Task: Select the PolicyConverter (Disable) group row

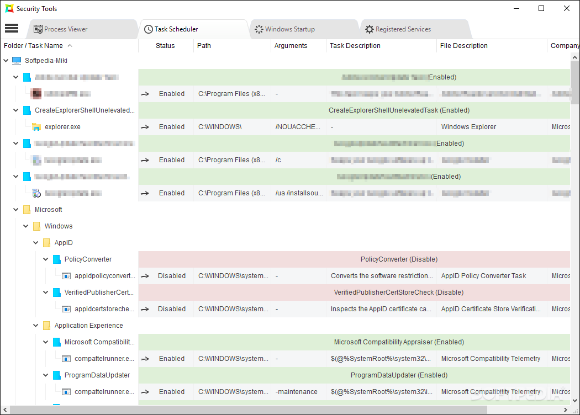Action: pos(354,259)
